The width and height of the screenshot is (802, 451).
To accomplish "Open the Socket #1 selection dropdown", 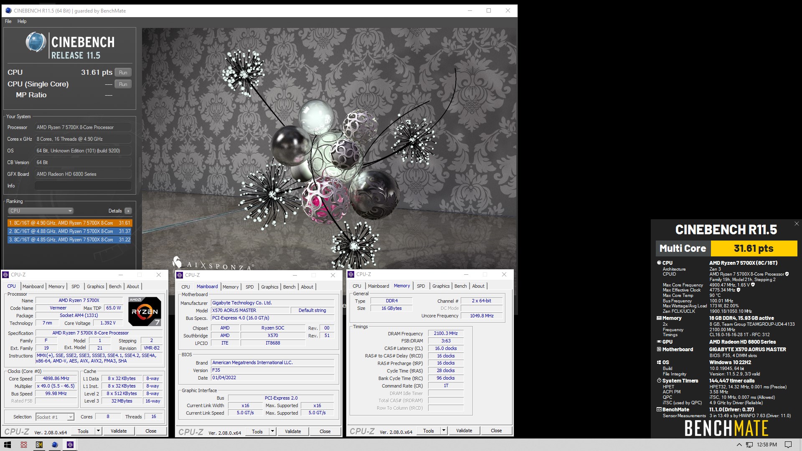I will 55,417.
